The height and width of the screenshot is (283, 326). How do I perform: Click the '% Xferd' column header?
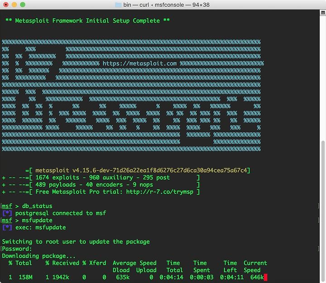tap(94, 263)
